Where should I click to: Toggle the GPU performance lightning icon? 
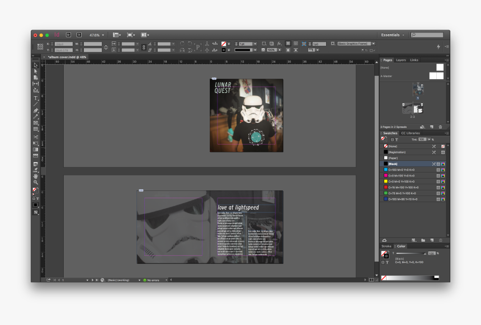438,46
